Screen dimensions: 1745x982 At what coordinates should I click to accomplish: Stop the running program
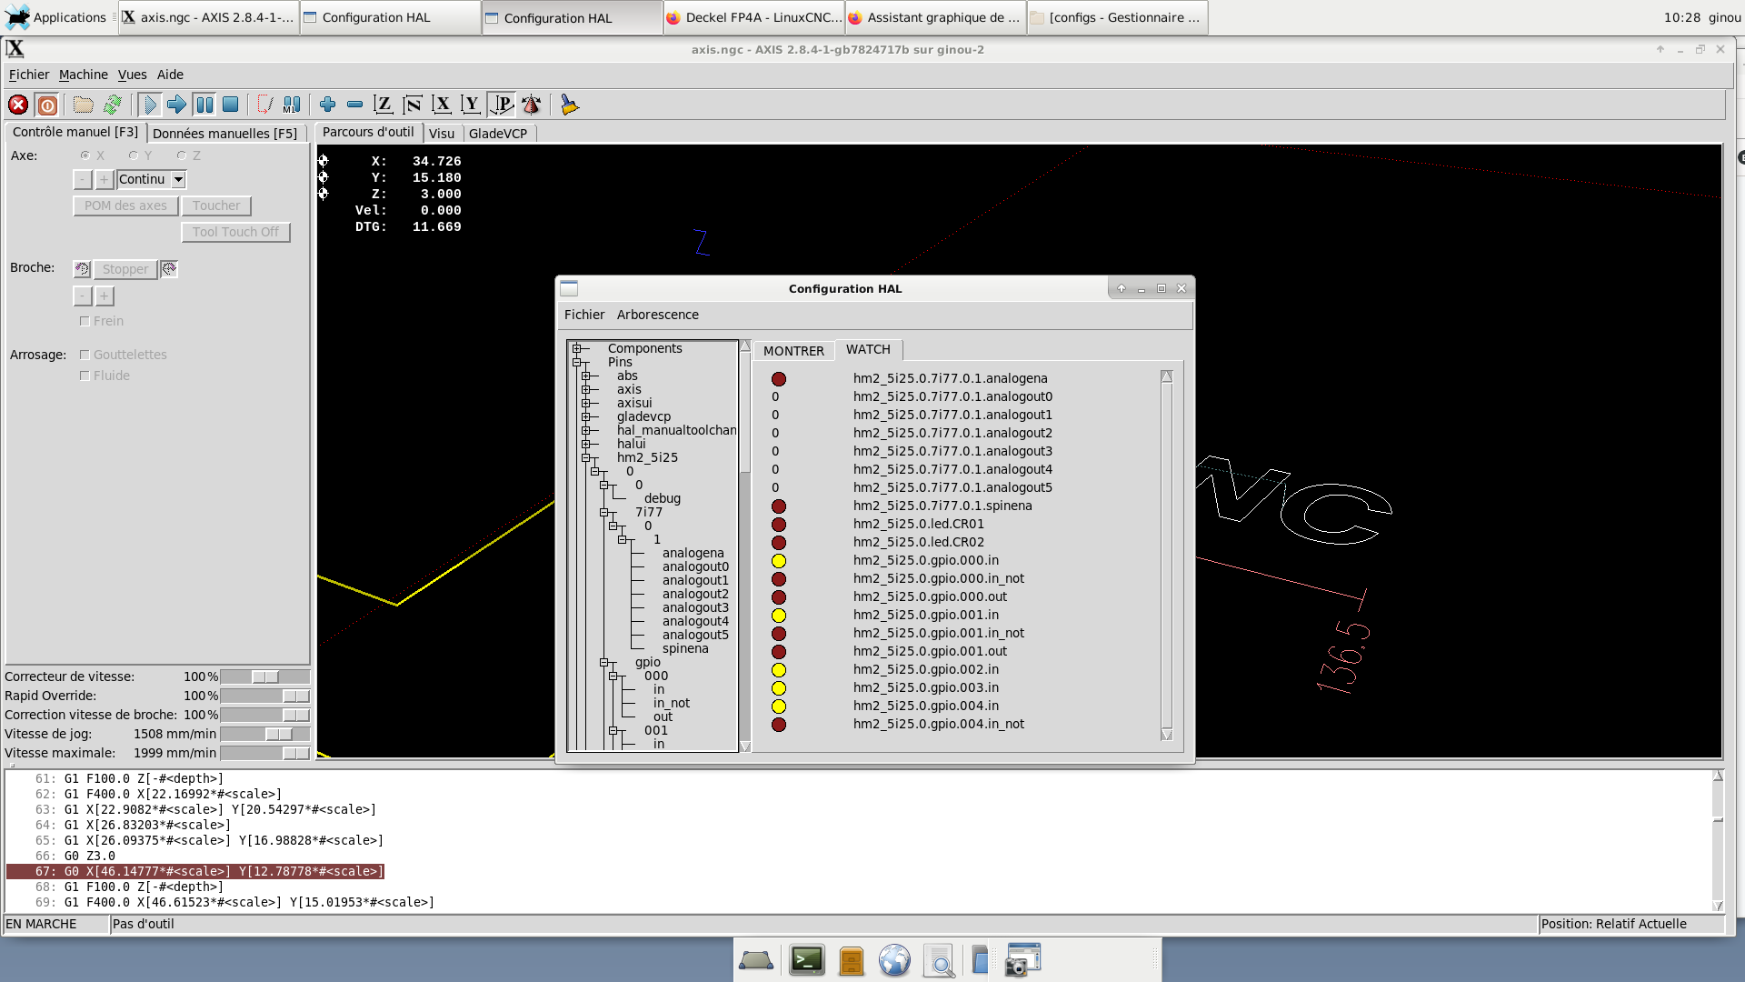tap(231, 105)
